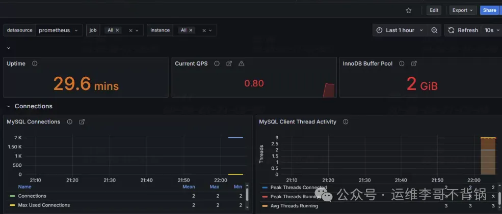This screenshot has width=502, height=214.
Task: Click the zoom out time range icon
Action: coord(434,30)
